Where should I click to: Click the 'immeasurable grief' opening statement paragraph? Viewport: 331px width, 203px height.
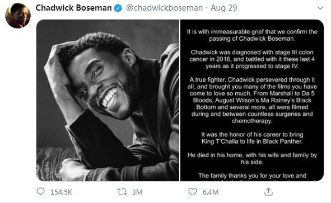point(252,35)
